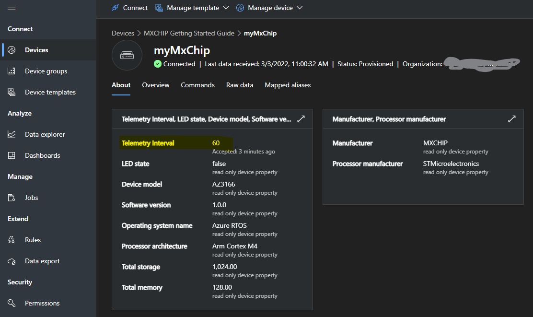Expand the Telemetry Interval properties tile
This screenshot has height=317, width=533.
click(x=301, y=119)
